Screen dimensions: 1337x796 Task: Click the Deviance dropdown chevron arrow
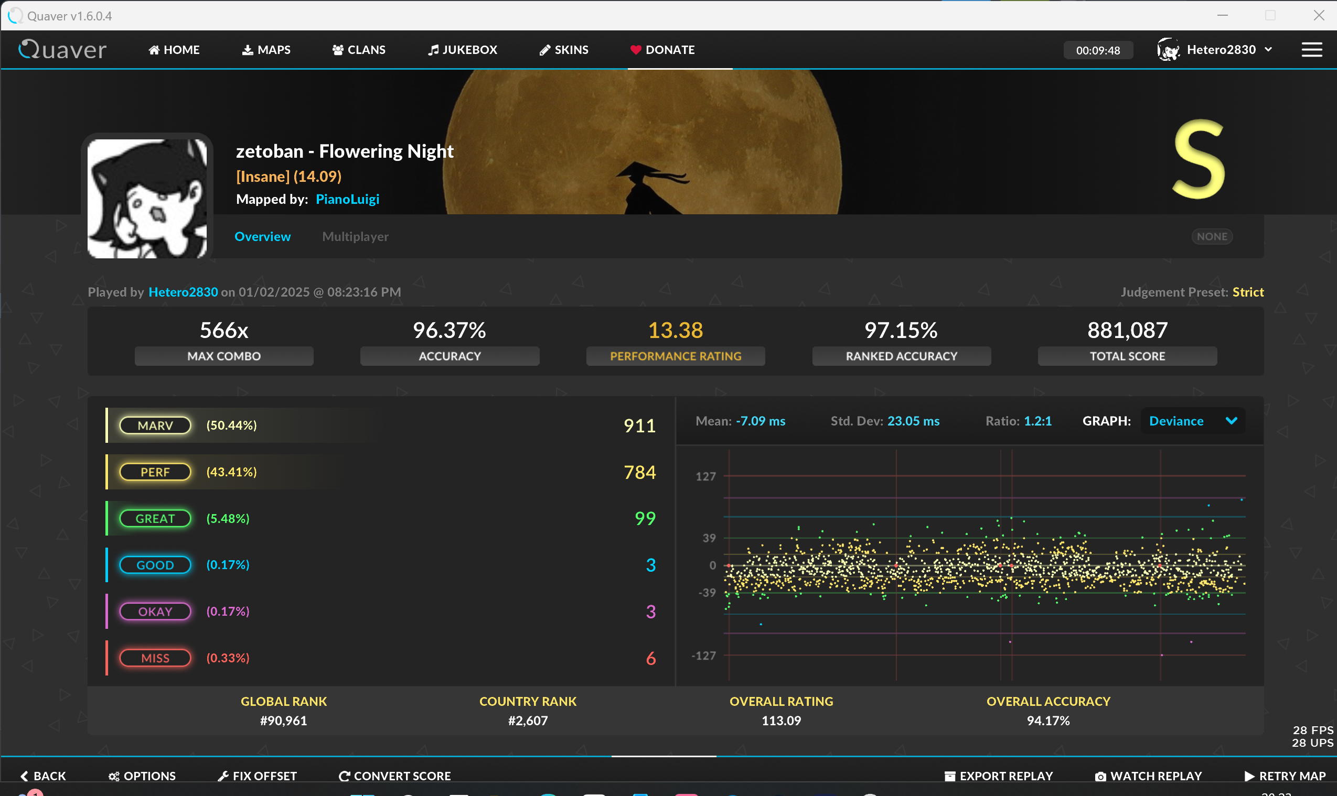(1231, 421)
